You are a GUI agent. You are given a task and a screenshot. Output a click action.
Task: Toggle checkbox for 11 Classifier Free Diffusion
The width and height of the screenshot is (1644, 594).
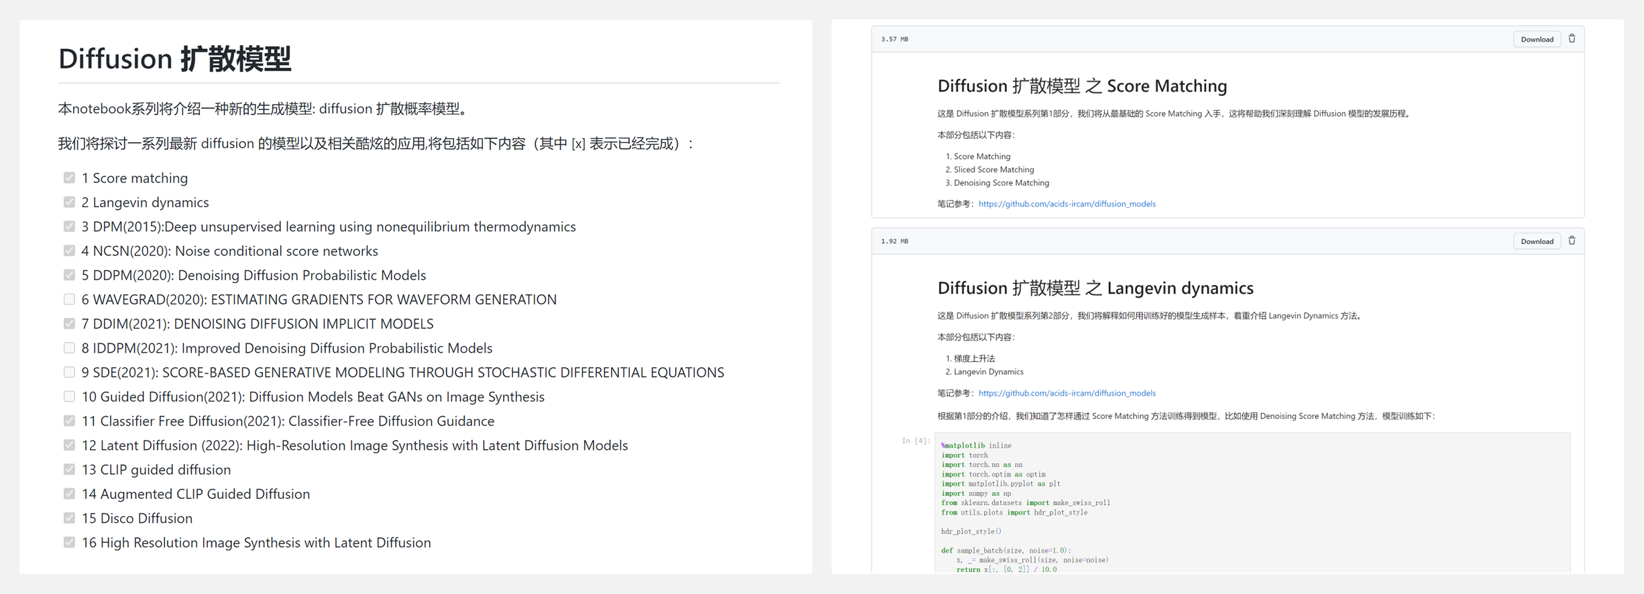69,420
